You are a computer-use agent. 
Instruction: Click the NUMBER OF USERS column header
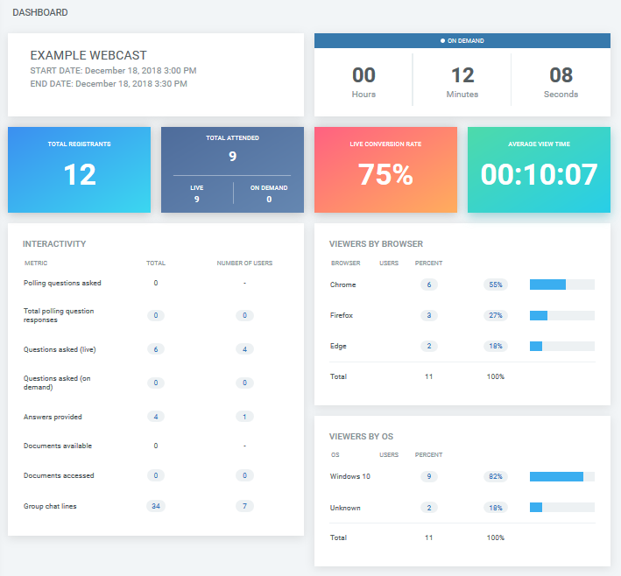(244, 263)
